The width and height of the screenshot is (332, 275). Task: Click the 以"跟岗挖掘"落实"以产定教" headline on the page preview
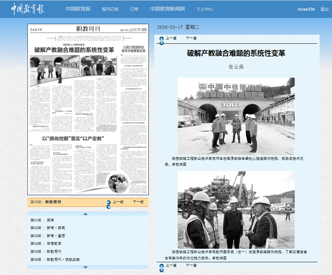pos(73,138)
